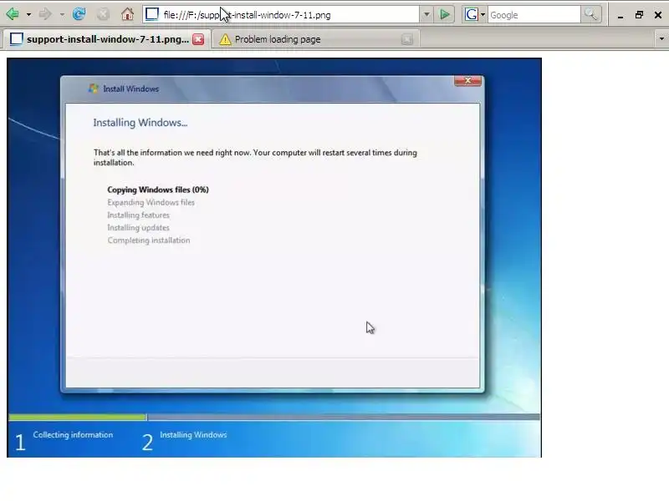
Task: Restore down the browser window
Action: [639, 15]
